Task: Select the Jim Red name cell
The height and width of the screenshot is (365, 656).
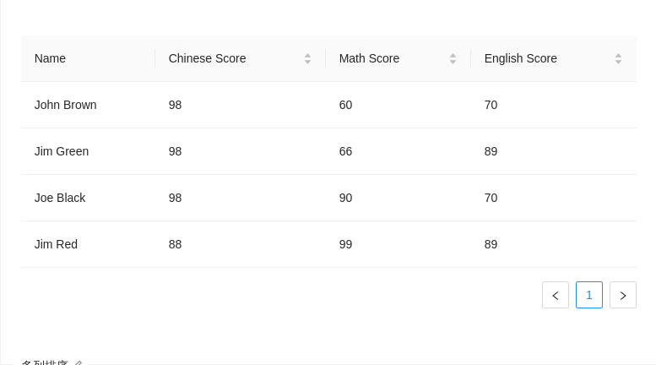Action: 56,244
